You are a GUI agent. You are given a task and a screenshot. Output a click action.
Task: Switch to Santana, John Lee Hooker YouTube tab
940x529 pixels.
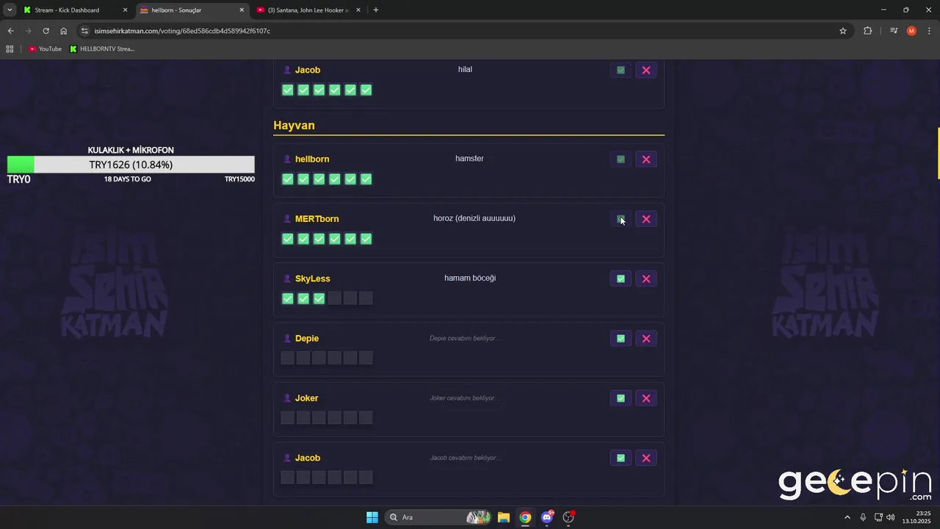click(x=308, y=10)
